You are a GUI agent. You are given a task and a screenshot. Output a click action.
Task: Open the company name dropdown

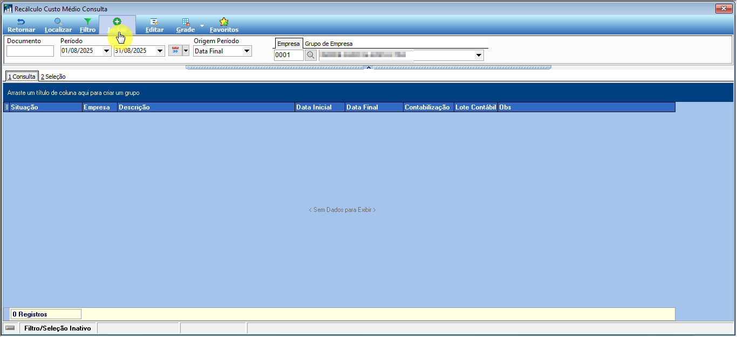point(479,55)
